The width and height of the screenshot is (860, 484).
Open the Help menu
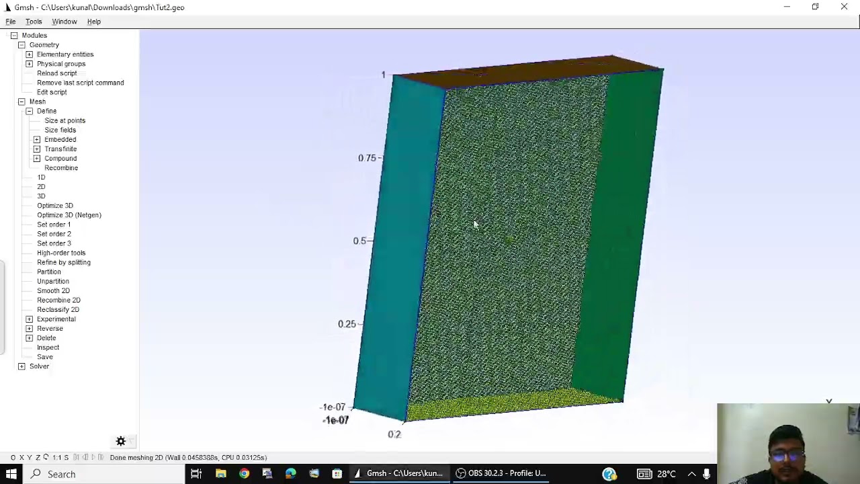click(94, 22)
